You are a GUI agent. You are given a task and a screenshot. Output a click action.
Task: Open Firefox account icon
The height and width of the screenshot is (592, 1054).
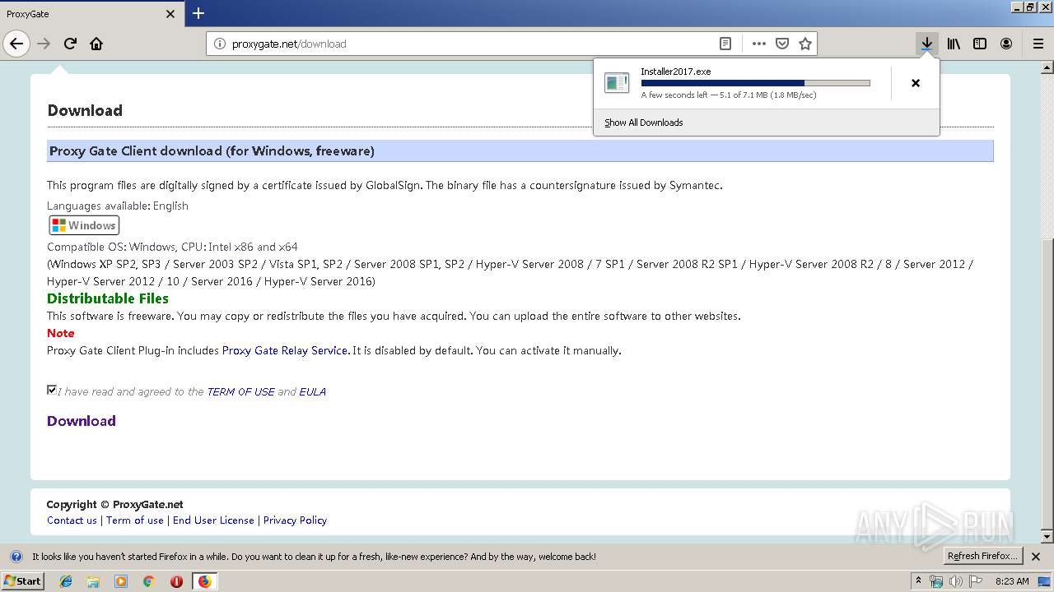tap(1006, 44)
